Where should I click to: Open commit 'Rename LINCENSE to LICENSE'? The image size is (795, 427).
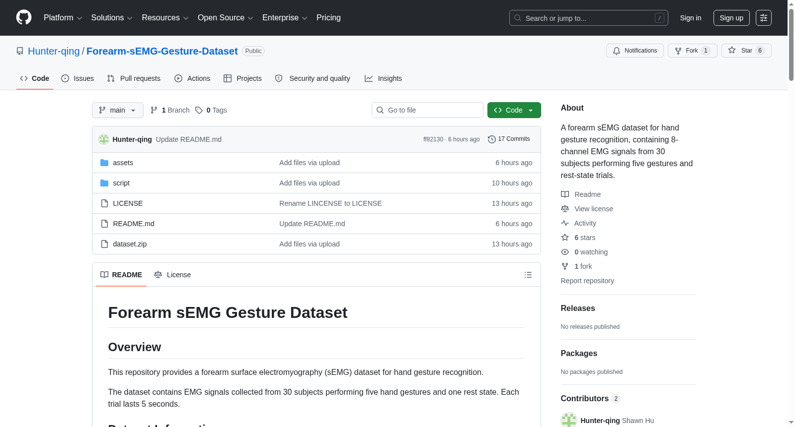[330, 203]
